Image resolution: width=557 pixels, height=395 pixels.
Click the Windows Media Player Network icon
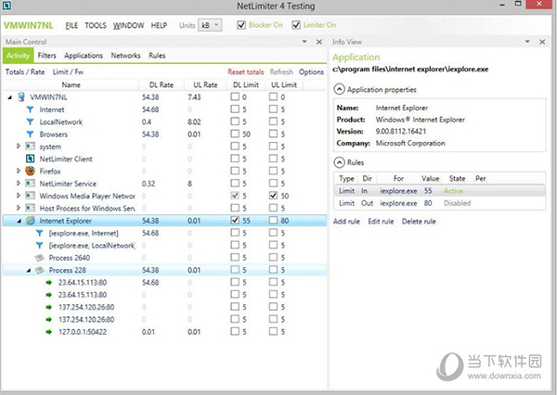point(31,196)
